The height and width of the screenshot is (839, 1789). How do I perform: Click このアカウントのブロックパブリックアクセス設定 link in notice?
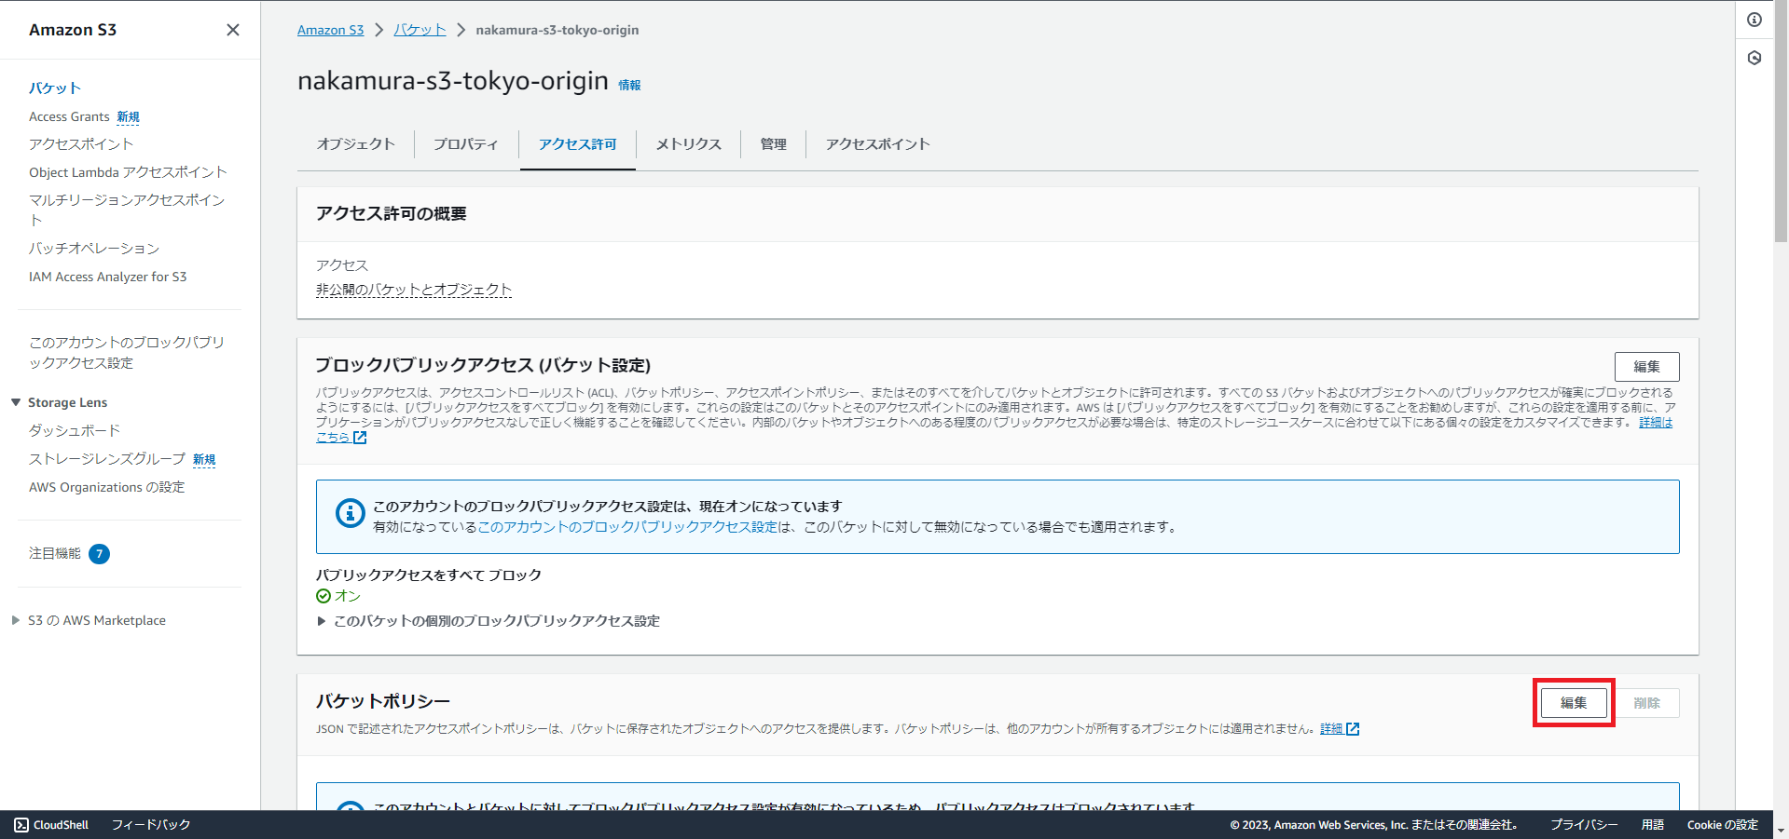point(627,527)
